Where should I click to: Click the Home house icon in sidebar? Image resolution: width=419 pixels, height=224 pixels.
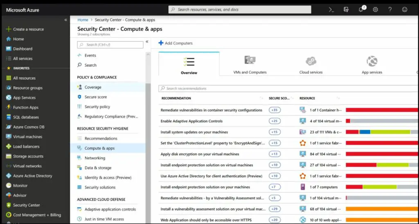click(9, 39)
